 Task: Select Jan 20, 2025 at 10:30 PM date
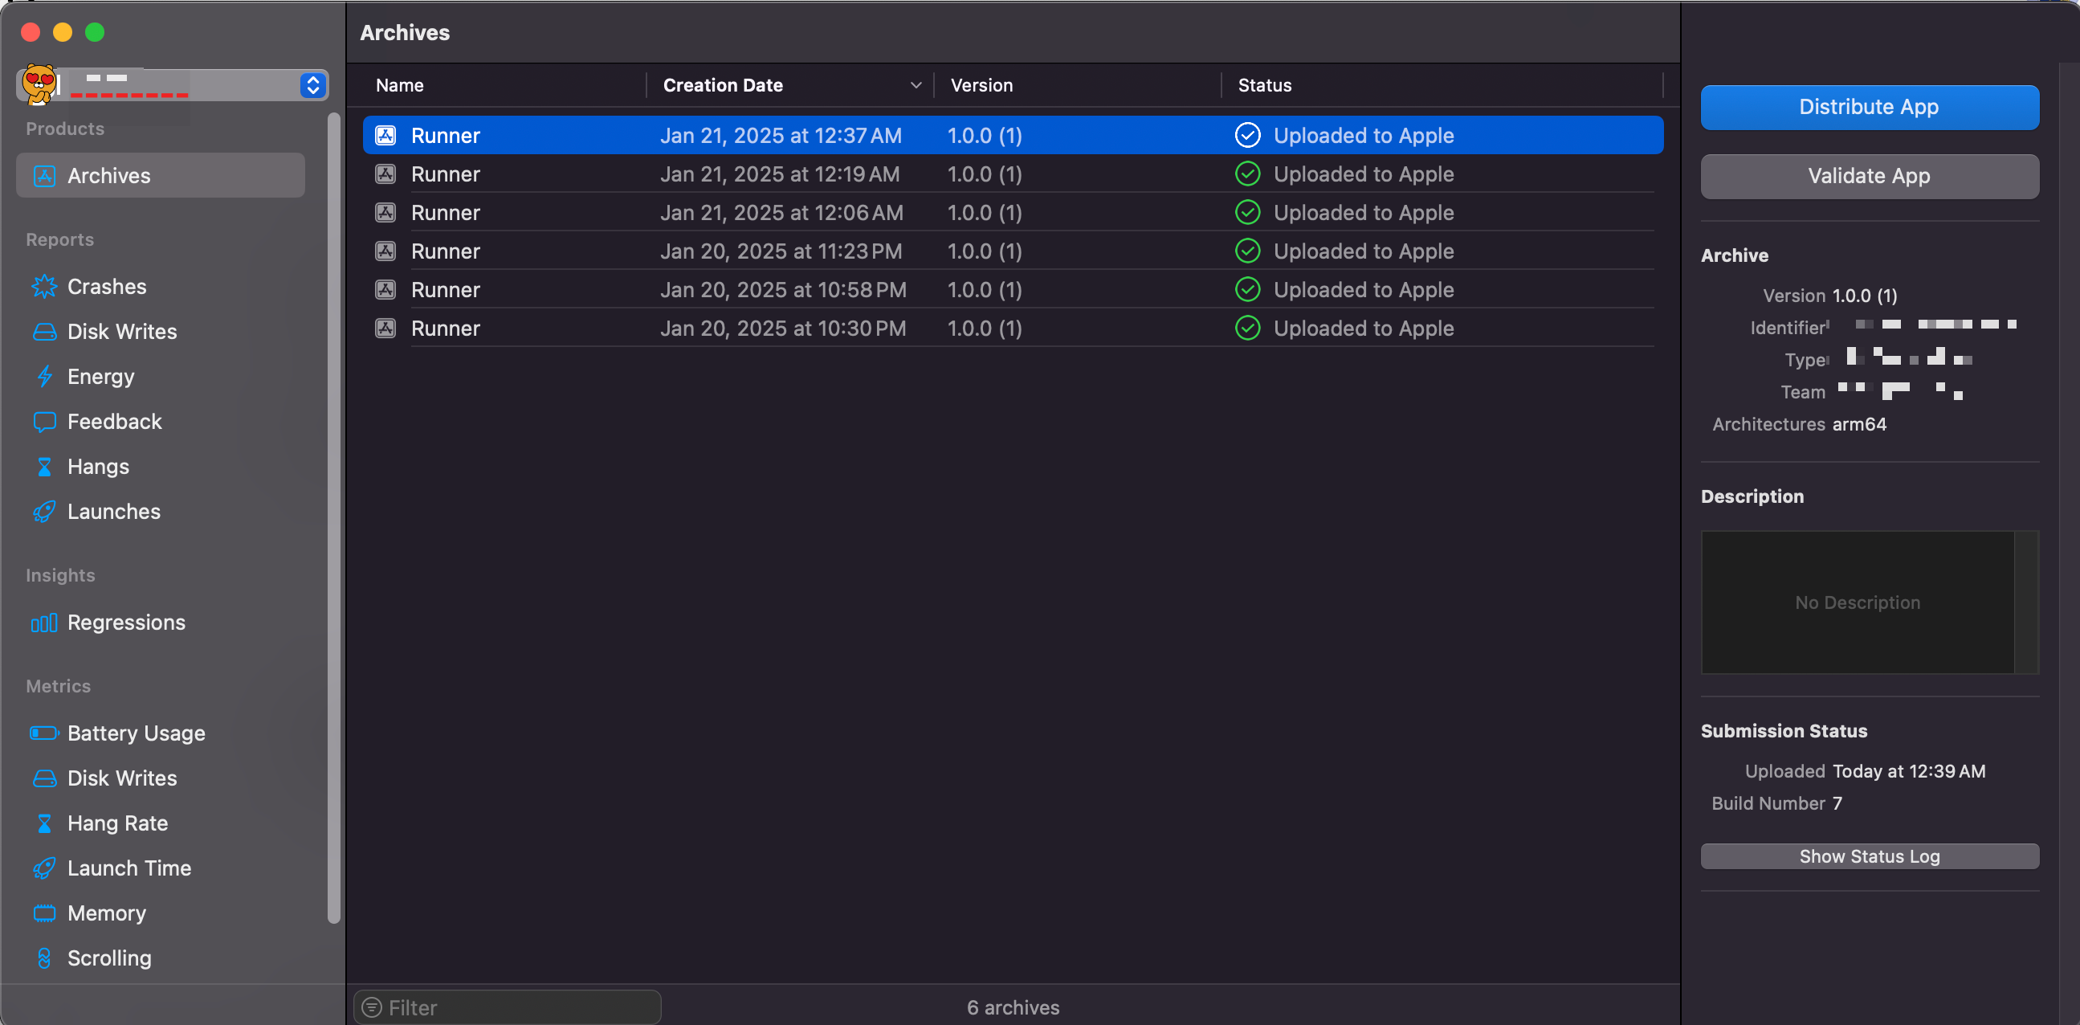click(783, 328)
